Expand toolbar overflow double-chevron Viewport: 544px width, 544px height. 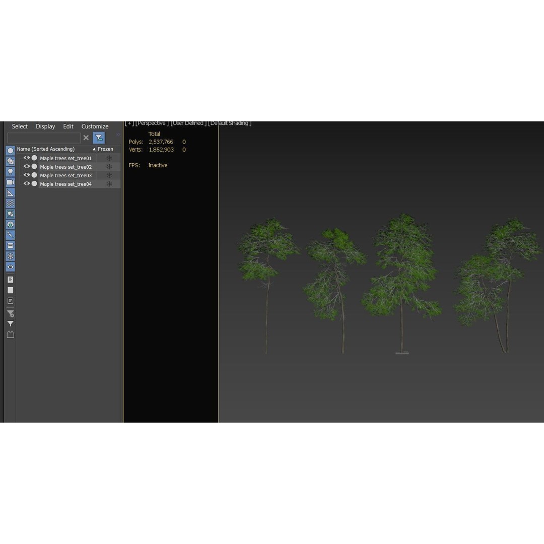118,134
